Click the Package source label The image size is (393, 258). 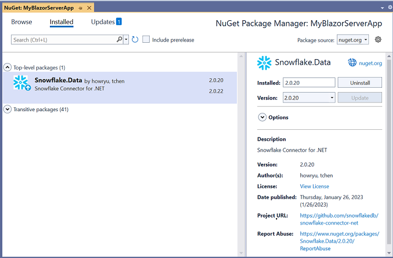tap(316, 40)
